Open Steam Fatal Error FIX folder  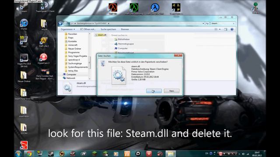pos(24,94)
